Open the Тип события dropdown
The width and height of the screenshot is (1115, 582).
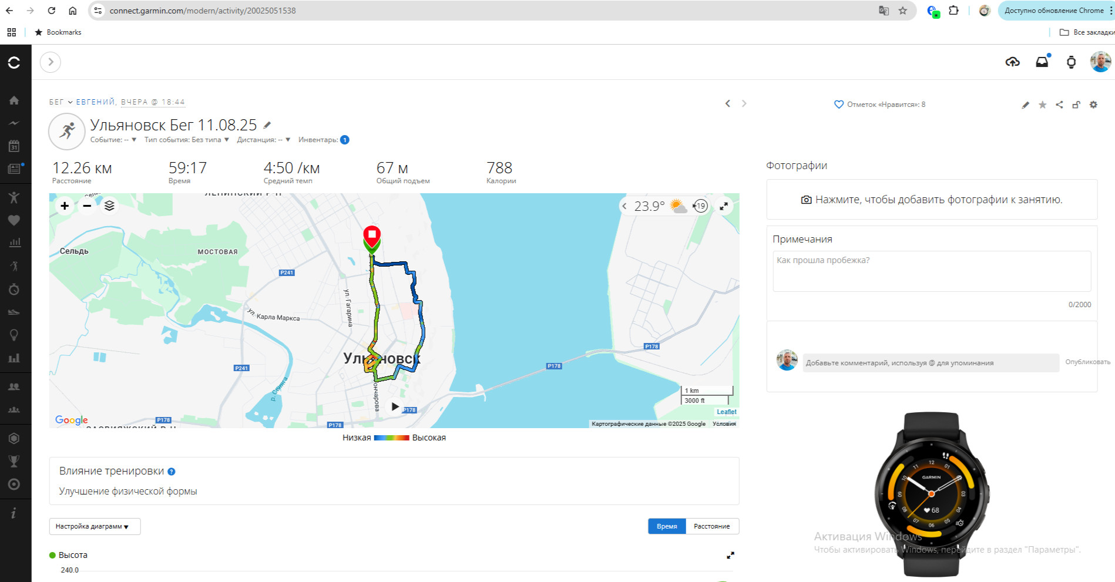click(x=187, y=140)
